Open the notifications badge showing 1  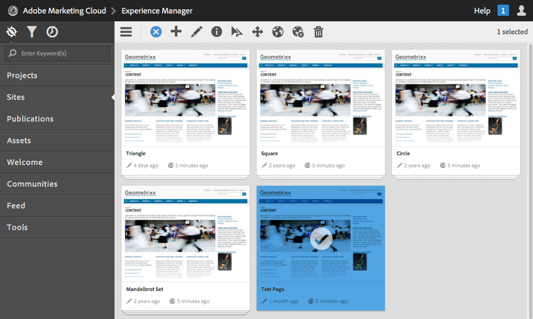(502, 11)
